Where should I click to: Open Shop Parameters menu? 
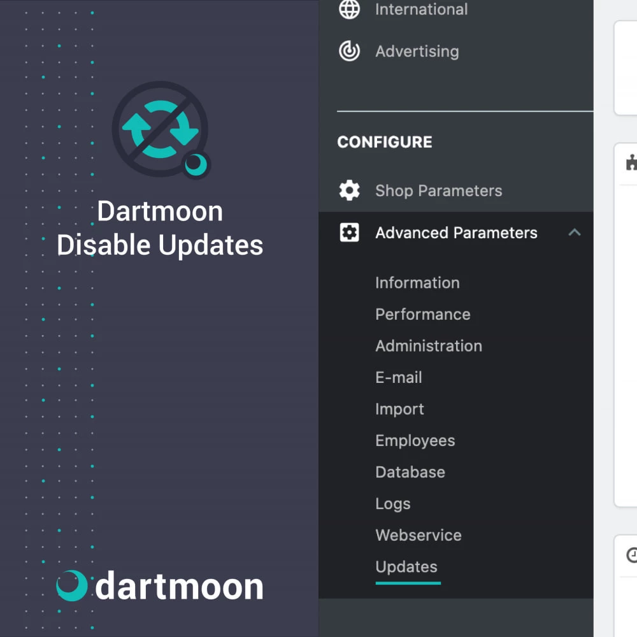[x=439, y=191]
